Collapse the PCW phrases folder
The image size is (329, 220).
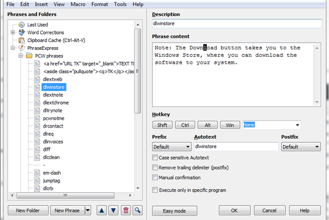[20, 56]
